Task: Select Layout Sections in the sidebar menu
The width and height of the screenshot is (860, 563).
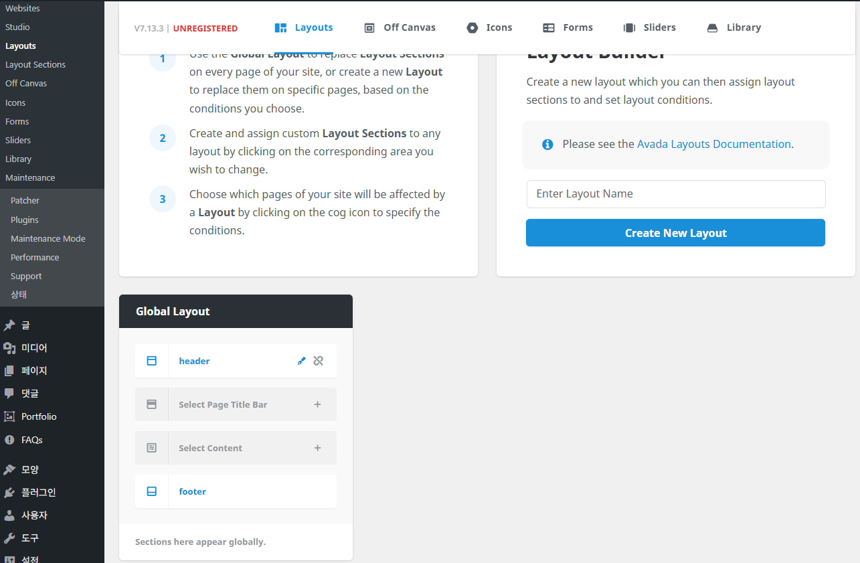Action: 35,65
